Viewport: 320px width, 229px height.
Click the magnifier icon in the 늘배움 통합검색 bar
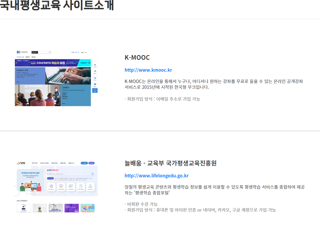click(92, 174)
